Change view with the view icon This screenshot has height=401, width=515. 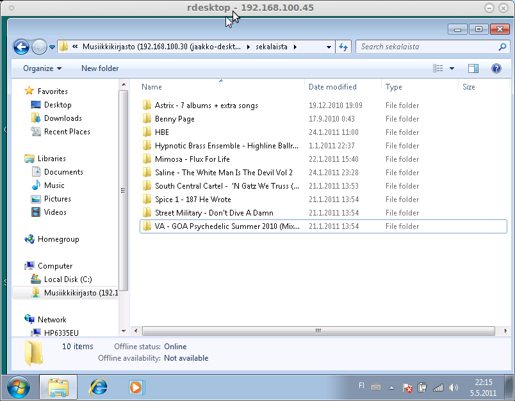pos(438,68)
